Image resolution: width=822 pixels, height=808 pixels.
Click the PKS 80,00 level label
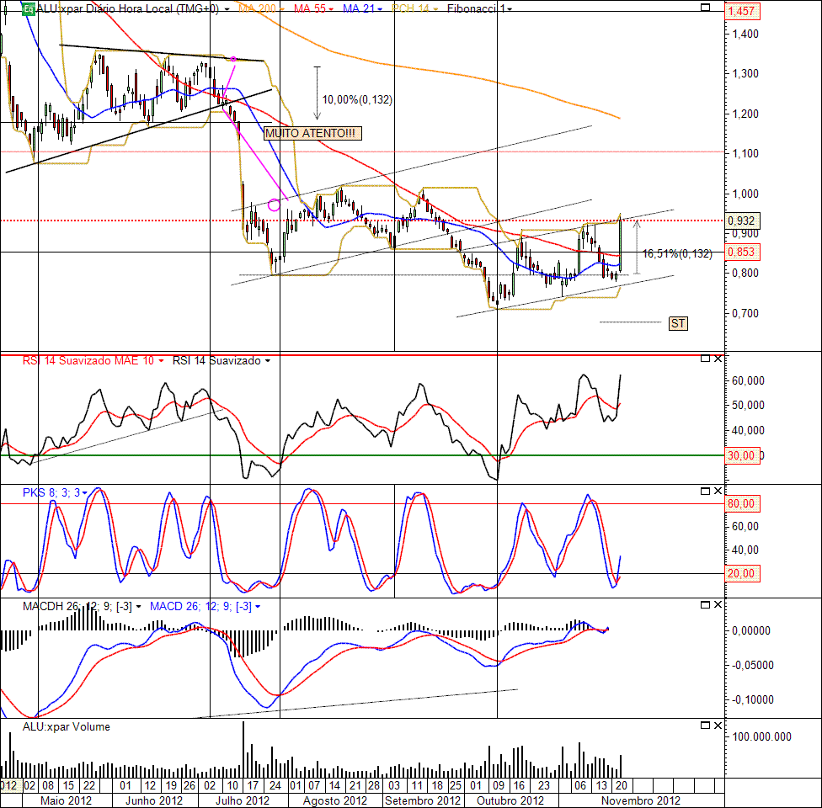(x=742, y=504)
